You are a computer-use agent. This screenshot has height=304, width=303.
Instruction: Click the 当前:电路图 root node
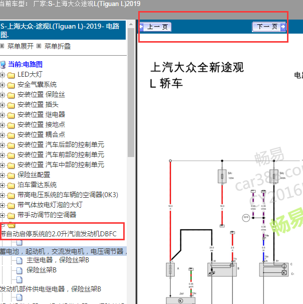[x=25, y=64]
